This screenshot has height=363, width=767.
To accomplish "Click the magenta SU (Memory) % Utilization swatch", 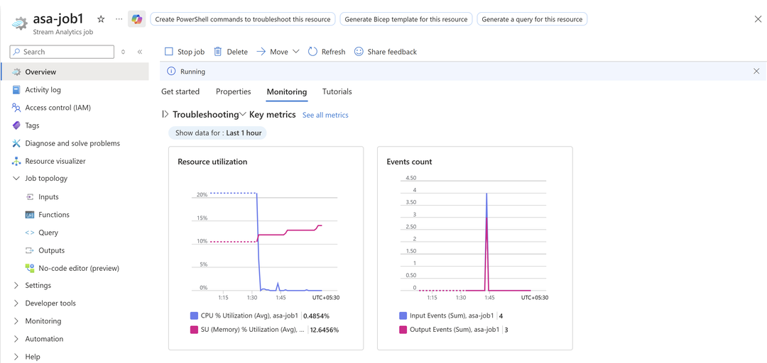I will pyautogui.click(x=194, y=330).
